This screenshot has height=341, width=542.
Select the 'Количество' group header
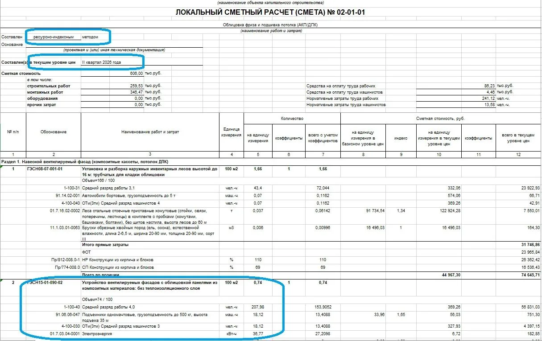click(292, 119)
